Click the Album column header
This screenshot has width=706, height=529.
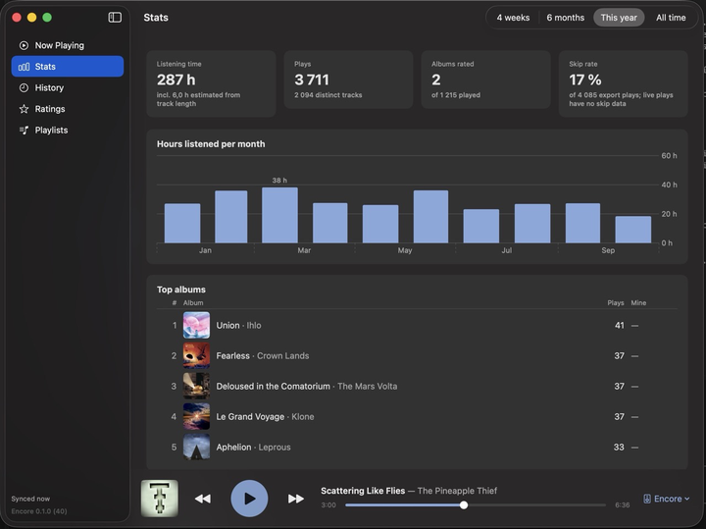pos(193,303)
